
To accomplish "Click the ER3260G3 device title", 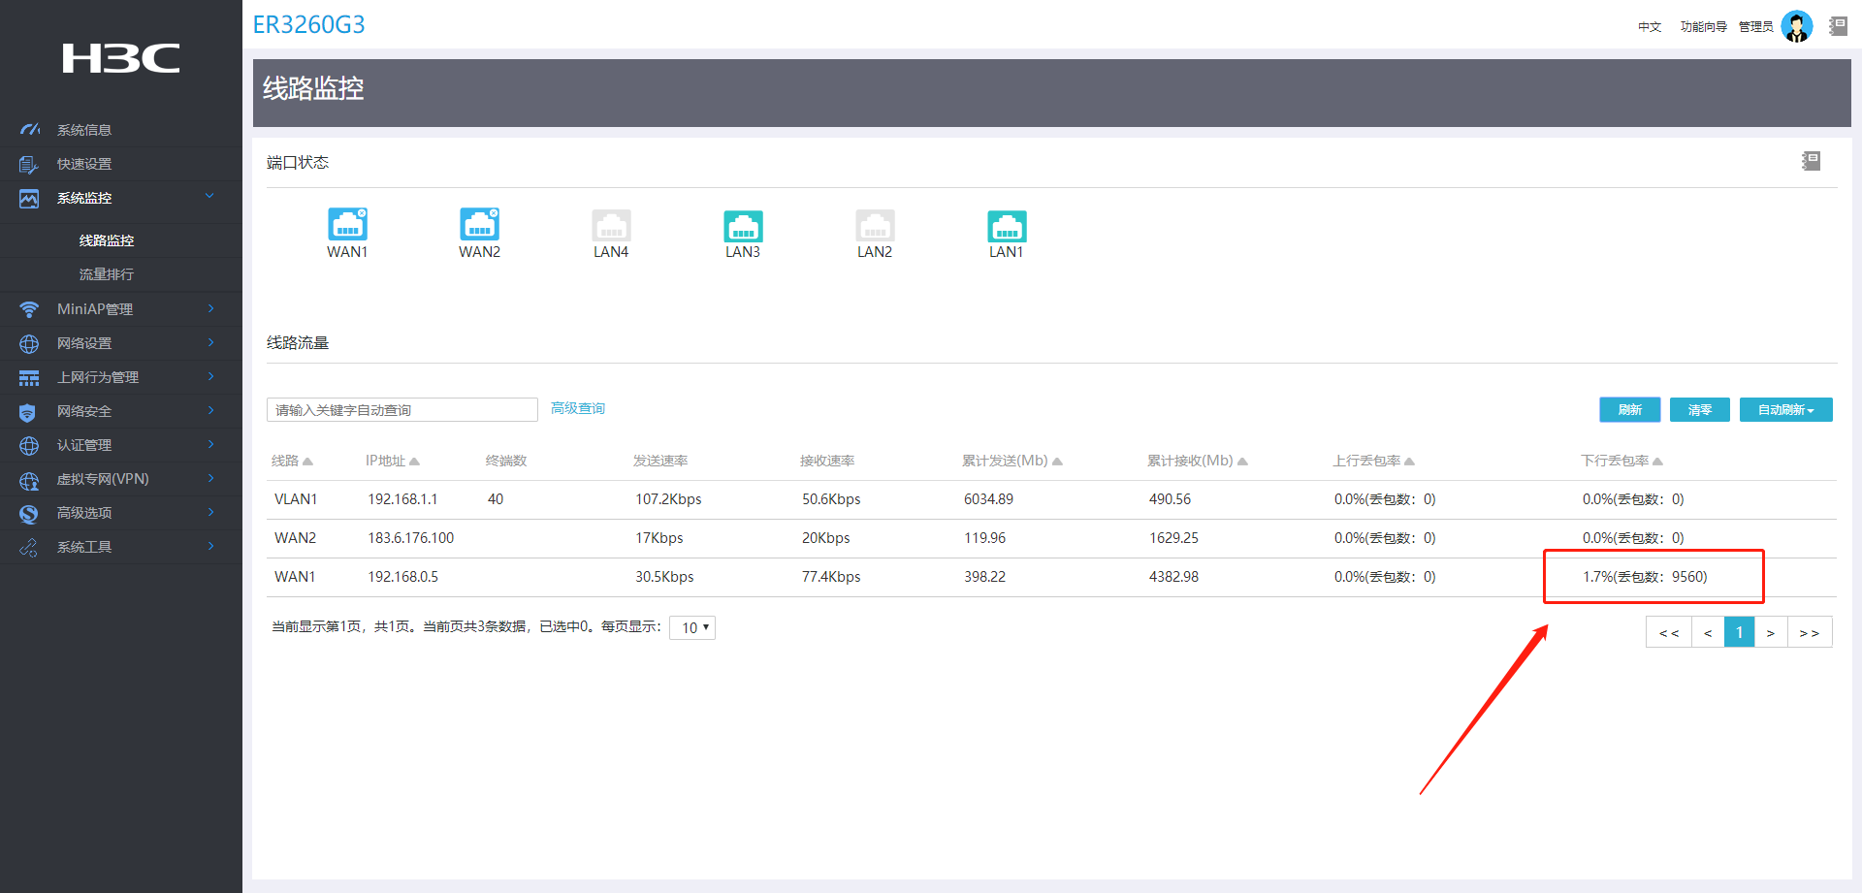I will click(308, 25).
